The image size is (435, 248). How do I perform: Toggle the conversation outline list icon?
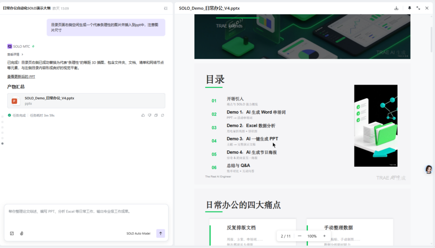[166, 8]
